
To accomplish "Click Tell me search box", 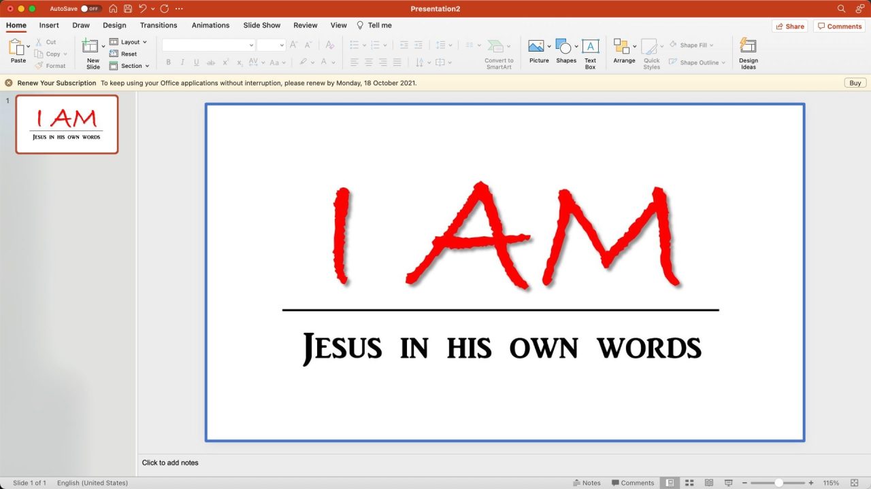I will [374, 25].
